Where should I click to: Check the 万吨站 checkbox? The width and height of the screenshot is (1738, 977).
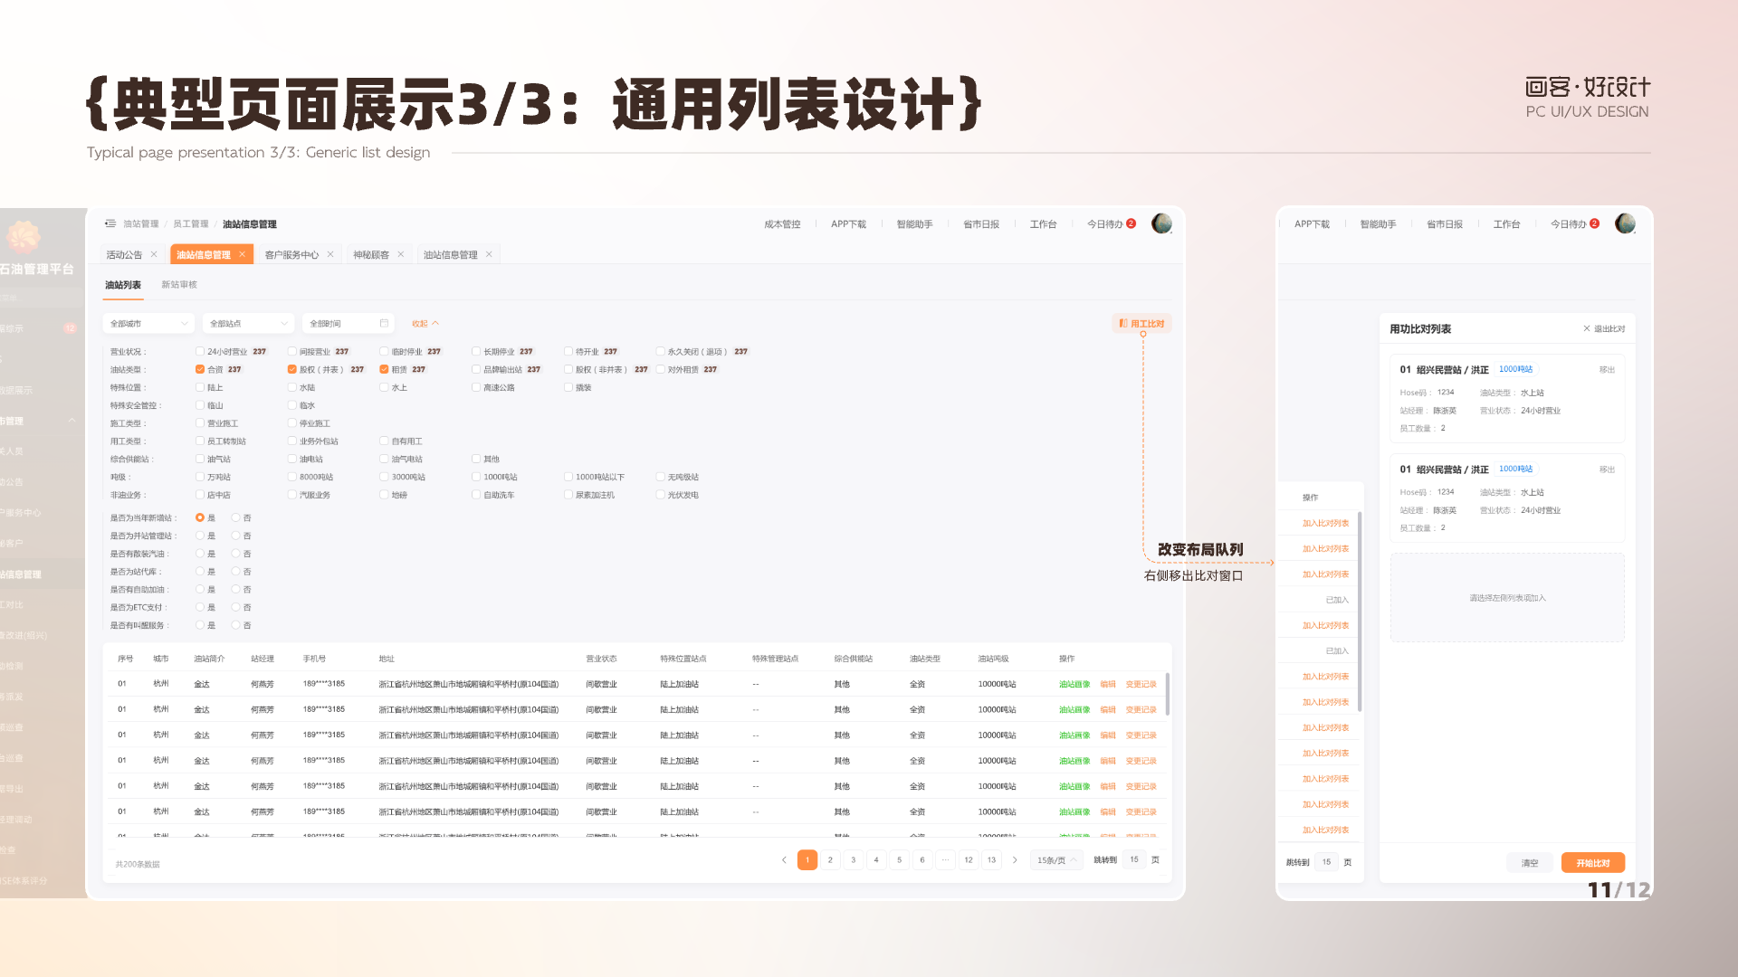[x=200, y=477]
